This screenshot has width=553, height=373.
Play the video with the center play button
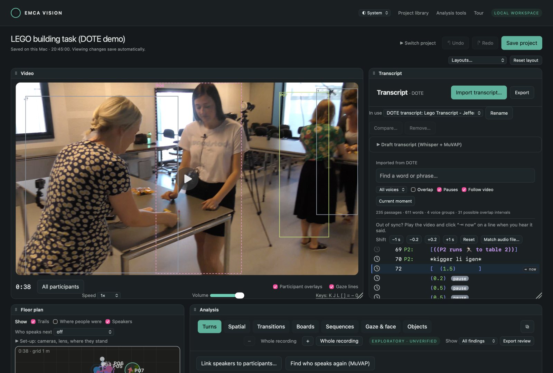coord(188,179)
